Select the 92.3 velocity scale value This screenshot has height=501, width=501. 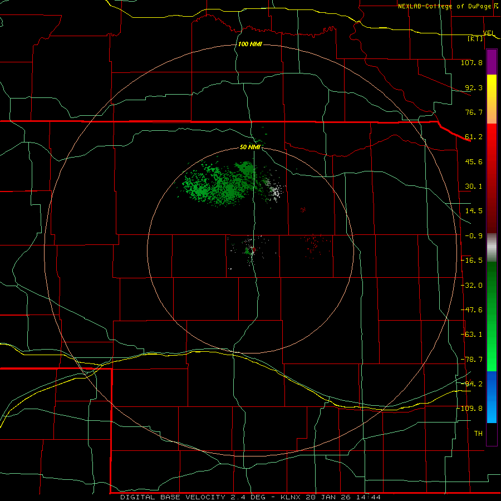click(x=474, y=87)
